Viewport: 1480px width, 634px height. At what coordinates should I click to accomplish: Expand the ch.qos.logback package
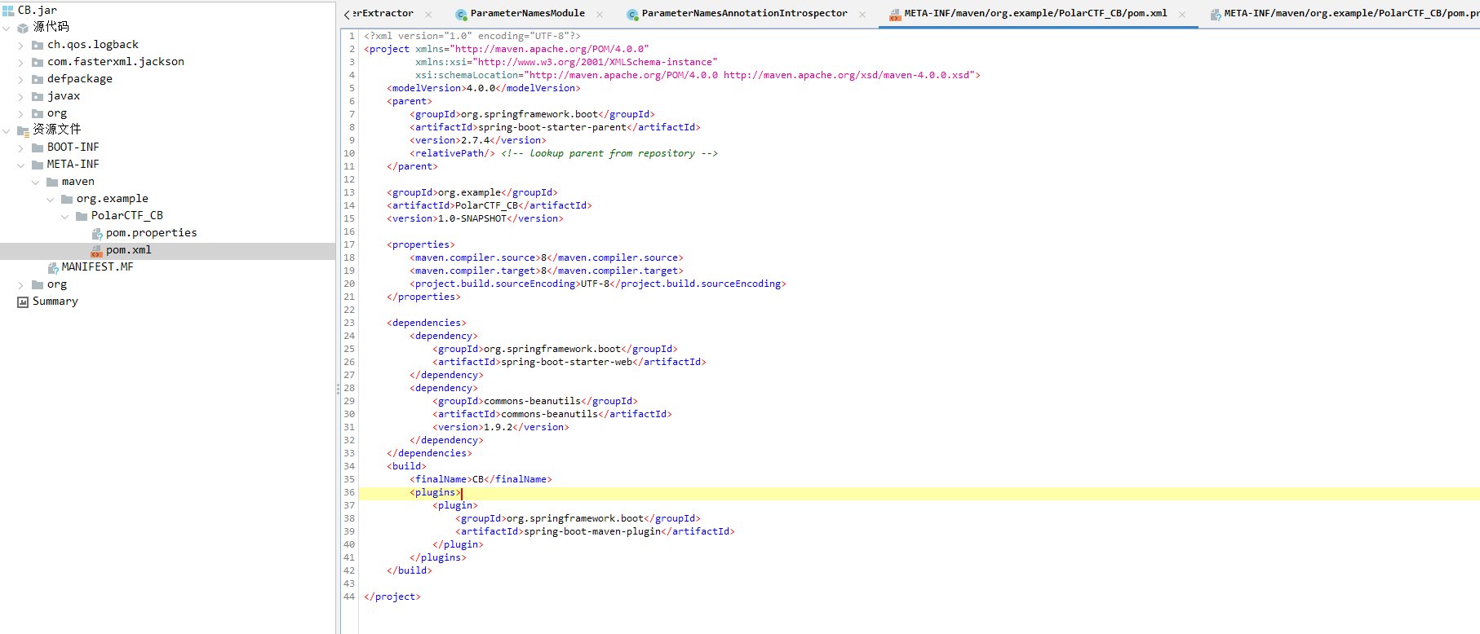tap(20, 46)
